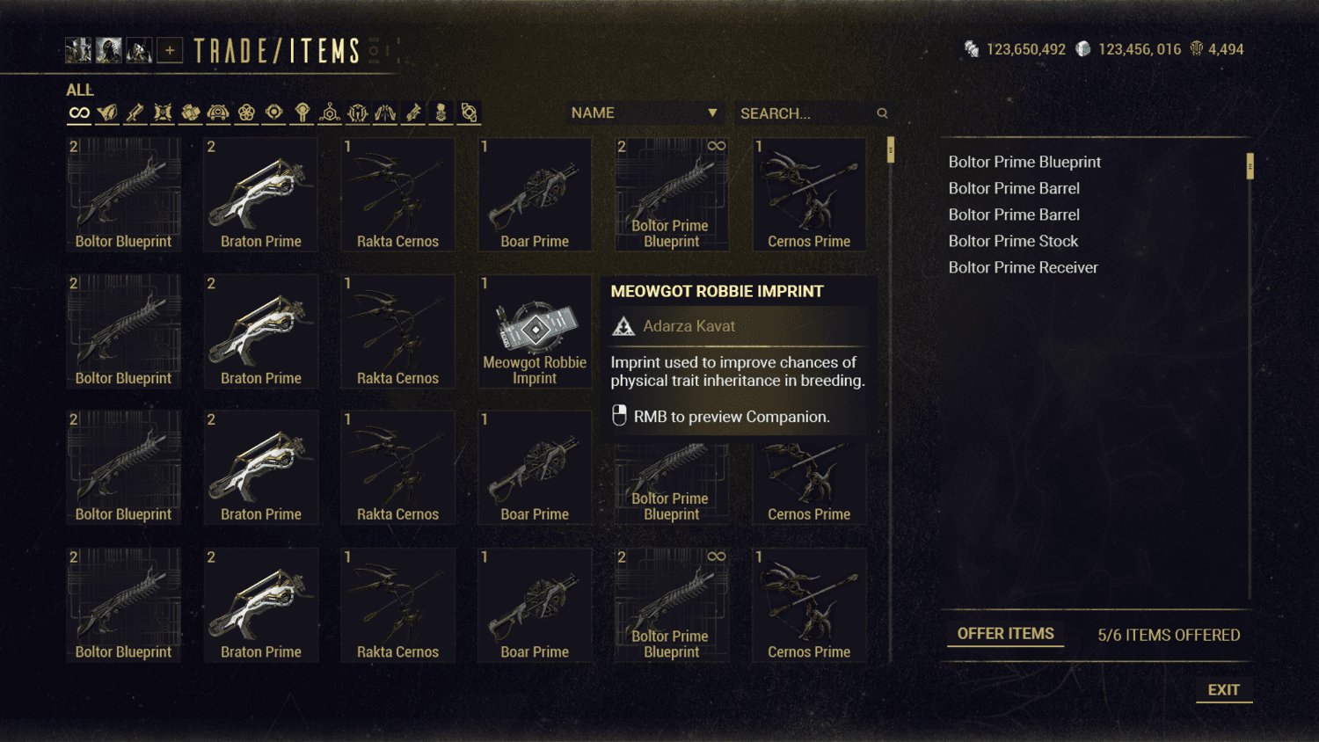The image size is (1319, 742).
Task: Click the EXIT button
Action: click(x=1223, y=690)
